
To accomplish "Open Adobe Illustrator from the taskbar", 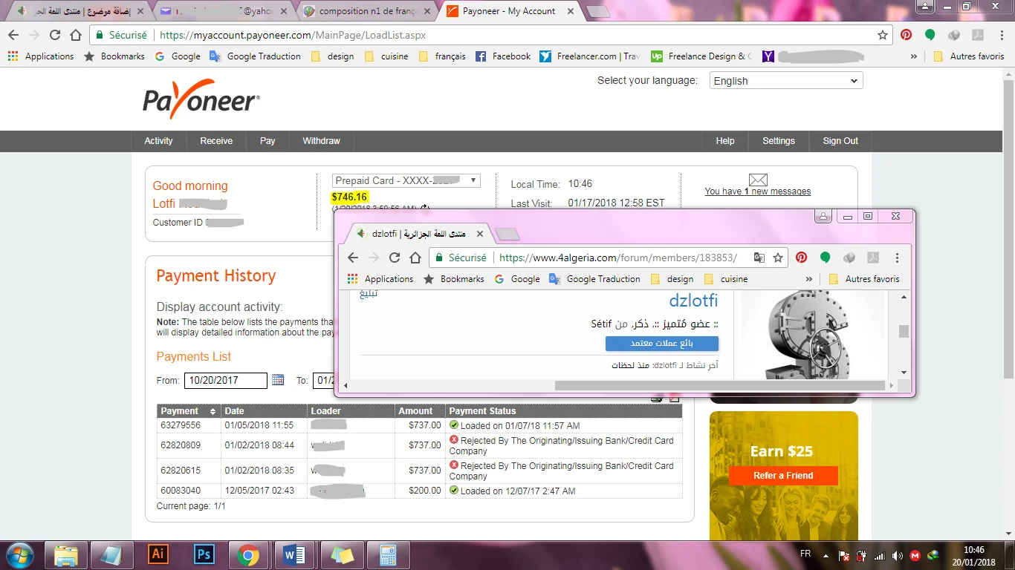I will [158, 554].
